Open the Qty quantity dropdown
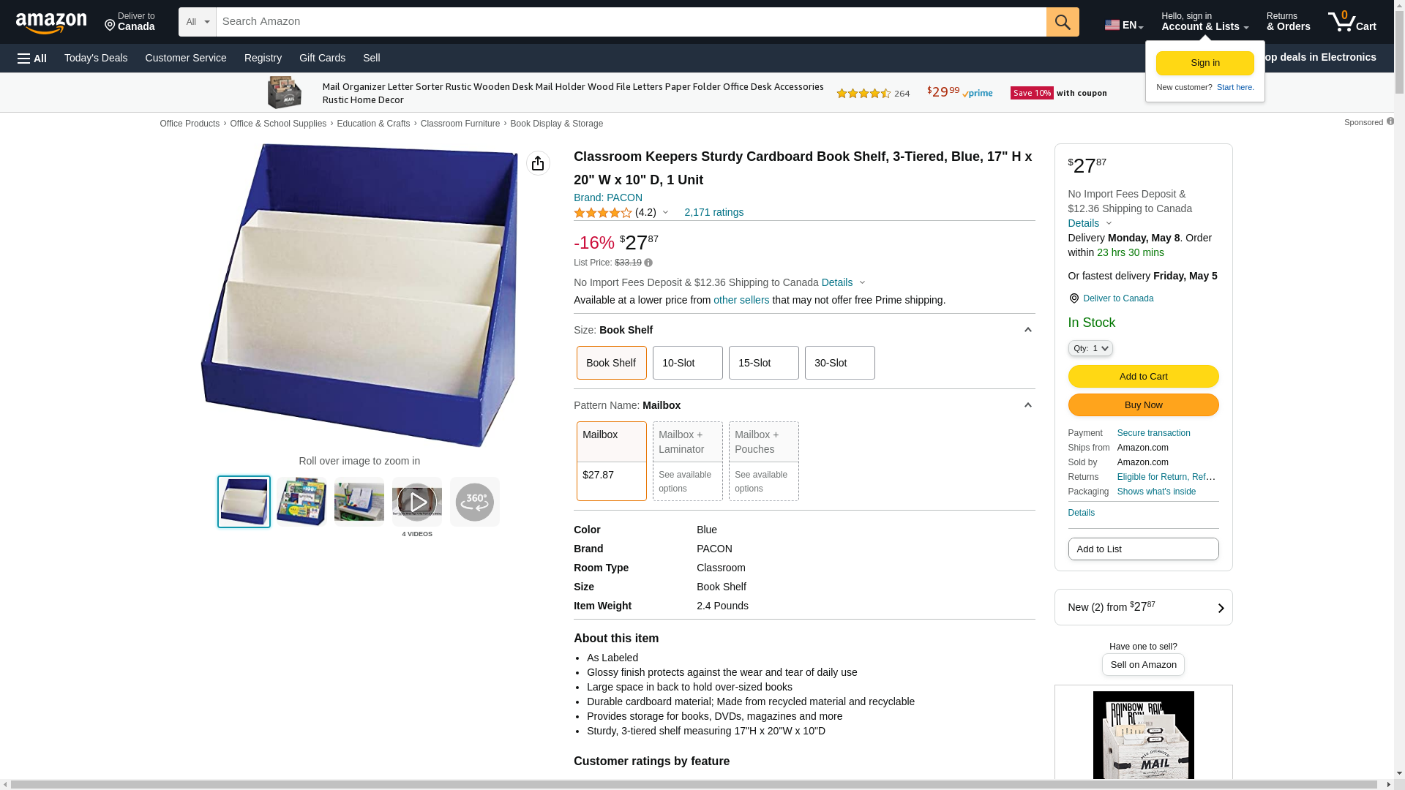 [1090, 348]
